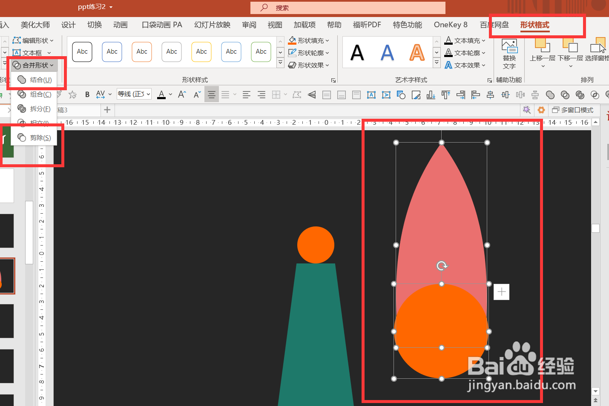Image resolution: width=609 pixels, height=406 pixels.
Task: Toggle bold text formatting
Action: (x=87, y=94)
